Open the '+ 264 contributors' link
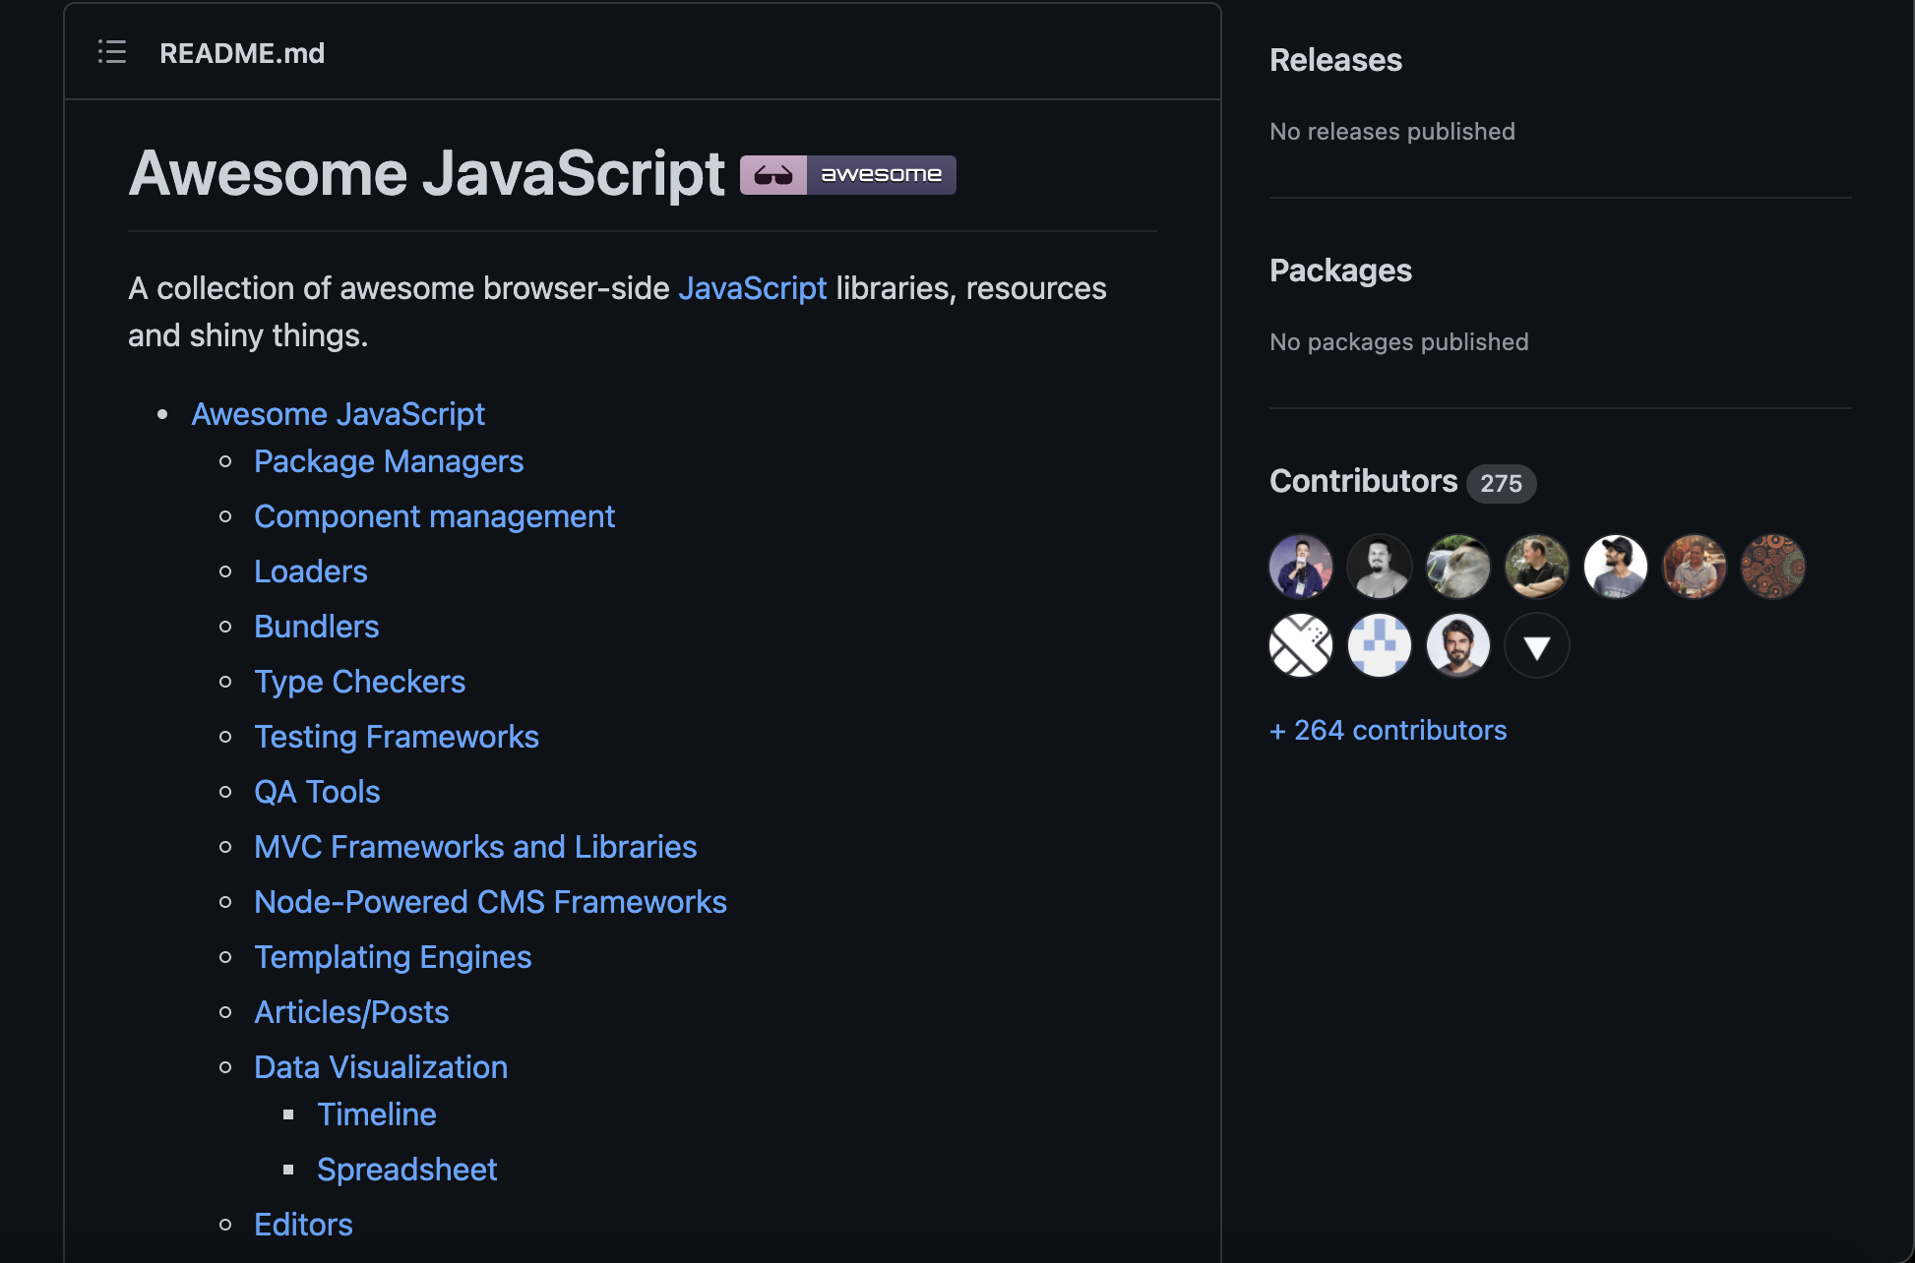This screenshot has width=1915, height=1263. 1388,730
